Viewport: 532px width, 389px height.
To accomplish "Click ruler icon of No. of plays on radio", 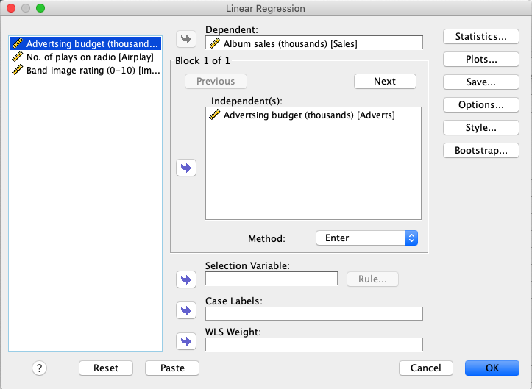I will tap(18, 57).
